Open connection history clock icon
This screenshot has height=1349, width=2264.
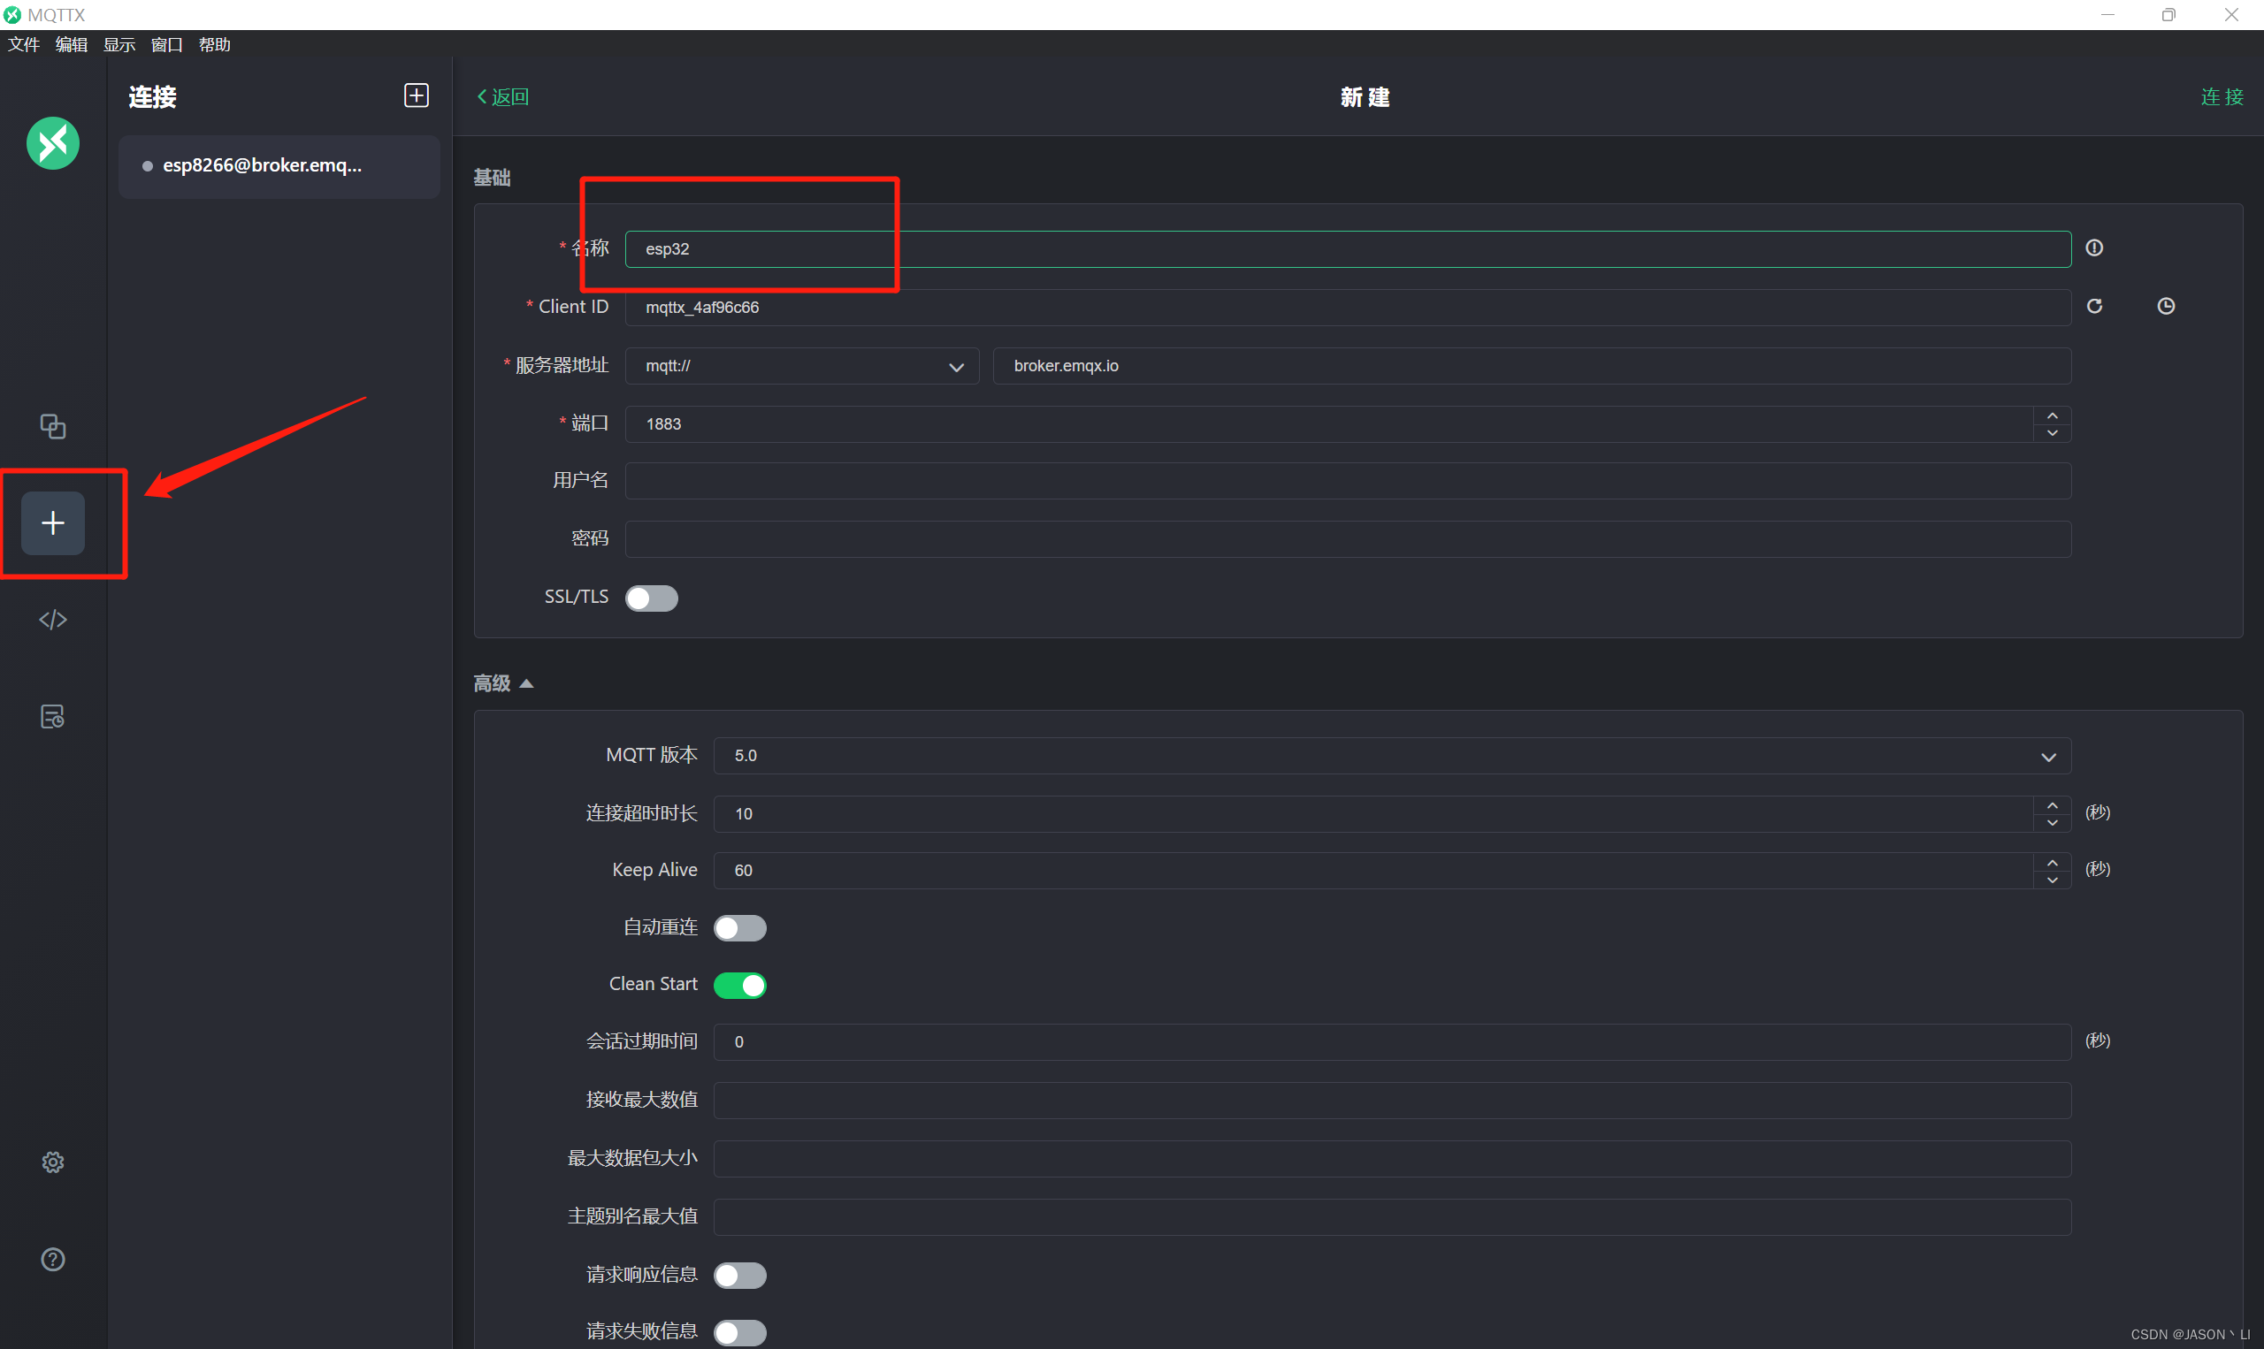coord(2166,307)
